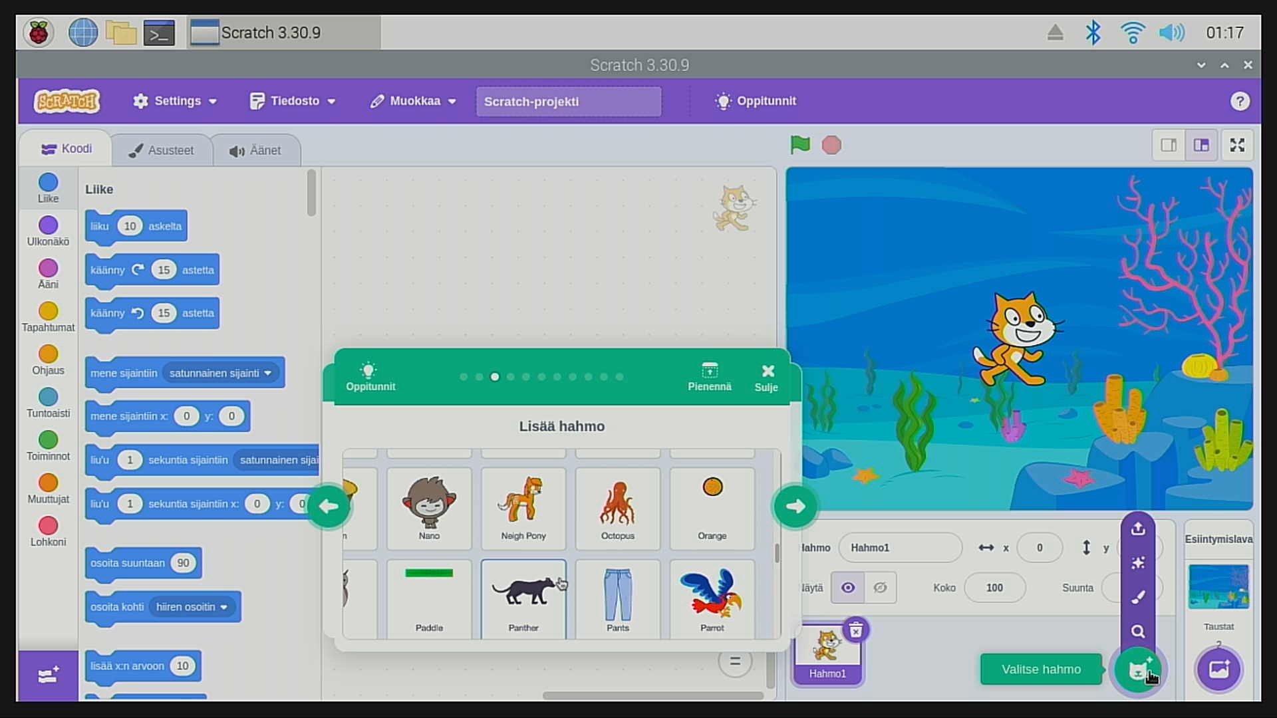Click the Bluetooth tray icon
1277x718 pixels.
pos(1093,33)
